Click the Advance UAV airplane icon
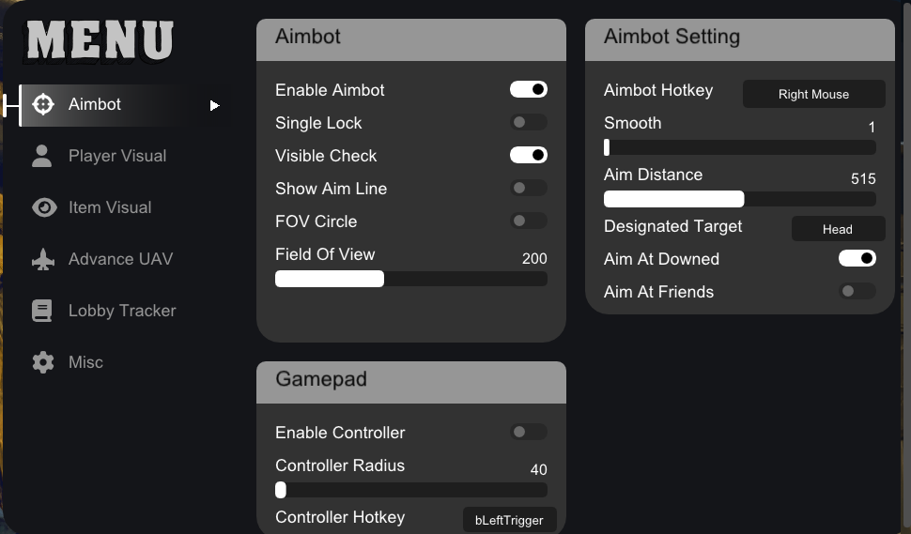The image size is (911, 534). tap(43, 259)
